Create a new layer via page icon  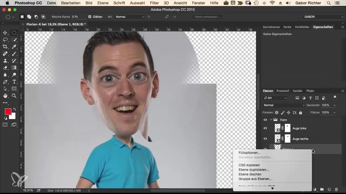(329, 189)
